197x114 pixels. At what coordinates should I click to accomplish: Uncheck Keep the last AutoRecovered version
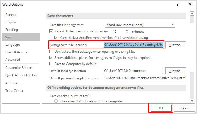pos(56,38)
